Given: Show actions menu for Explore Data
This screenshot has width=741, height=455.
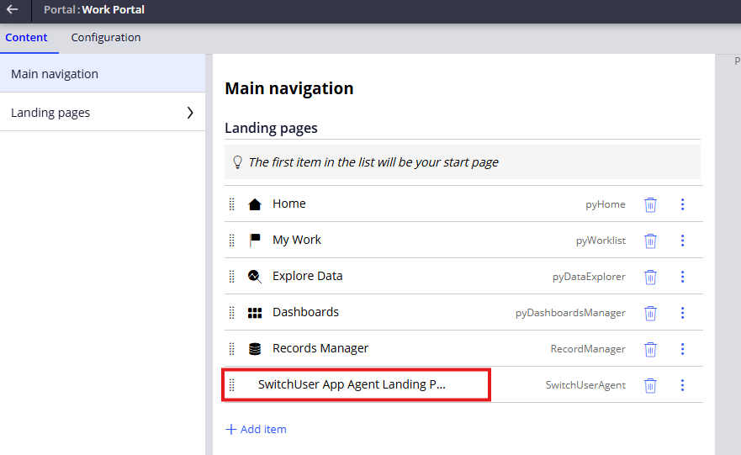Looking at the screenshot, I should [x=682, y=277].
